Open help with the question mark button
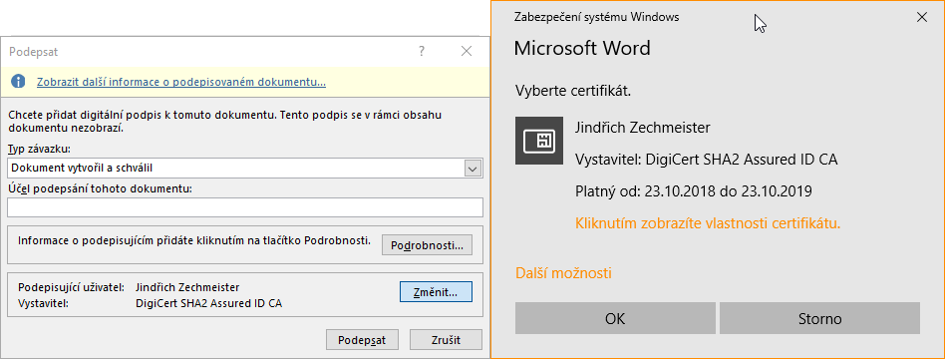Screen dimensions: 945x359 click(x=422, y=51)
